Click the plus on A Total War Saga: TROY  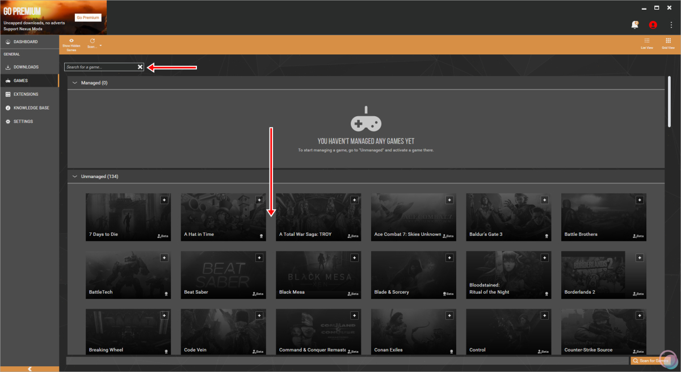coord(354,200)
